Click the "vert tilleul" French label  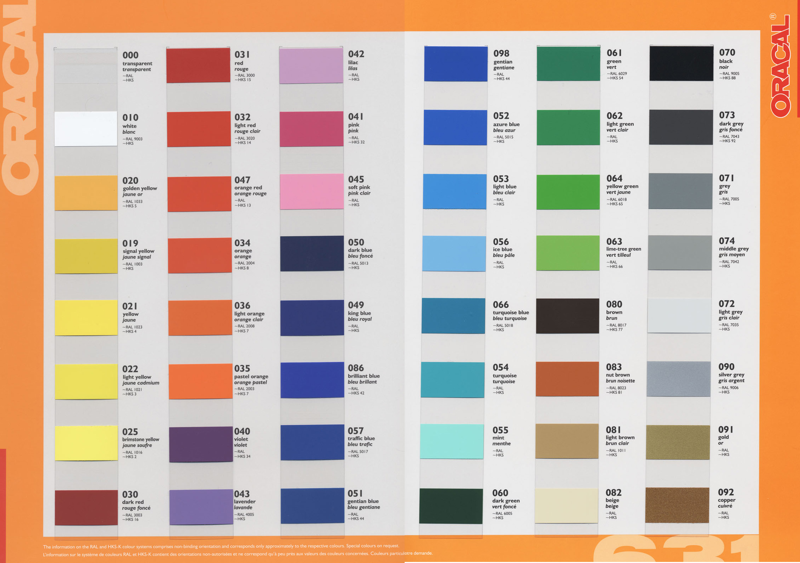(618, 255)
